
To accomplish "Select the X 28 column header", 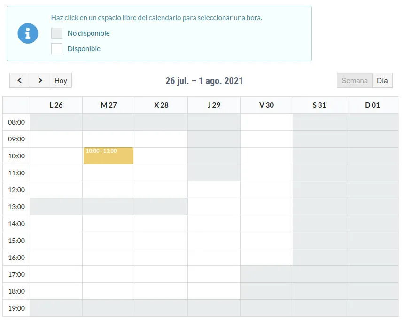I will [161, 105].
